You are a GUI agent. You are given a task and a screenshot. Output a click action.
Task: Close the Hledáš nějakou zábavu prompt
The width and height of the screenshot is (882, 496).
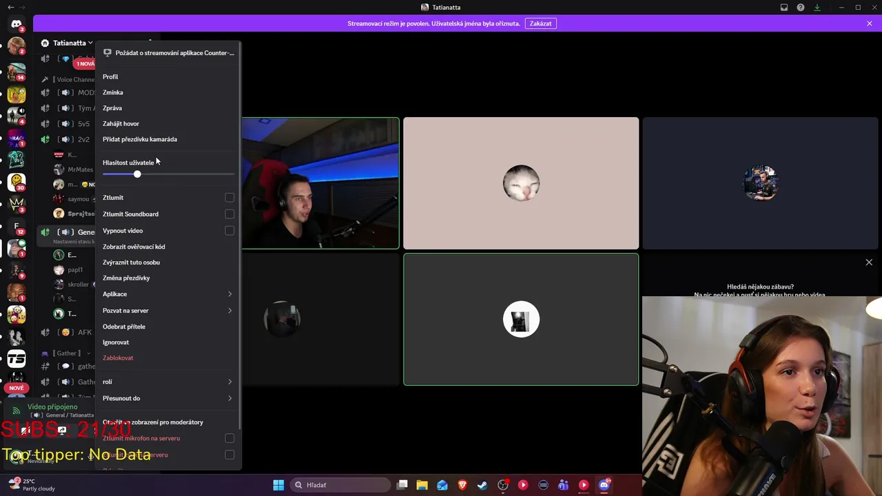tap(869, 262)
